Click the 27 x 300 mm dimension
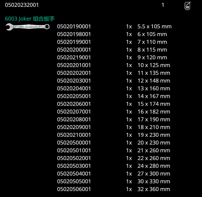Screen dimensions: 202x197 tap(154, 174)
